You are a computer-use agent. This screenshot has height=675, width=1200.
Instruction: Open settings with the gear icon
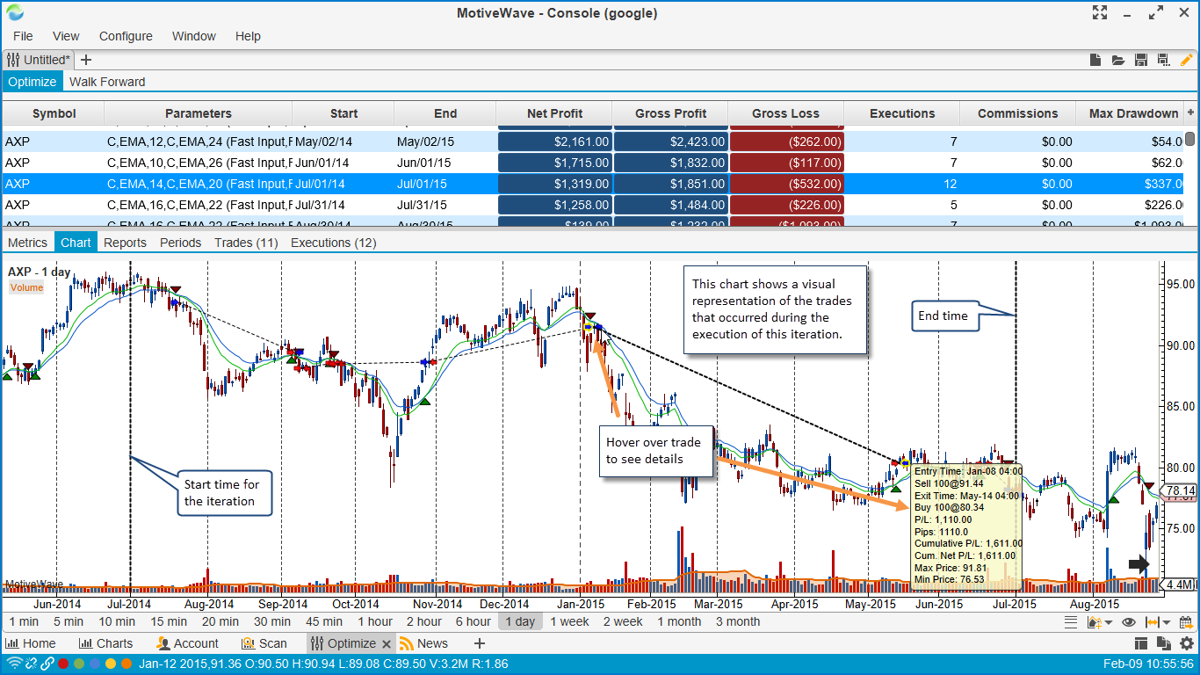pyautogui.click(x=1187, y=643)
